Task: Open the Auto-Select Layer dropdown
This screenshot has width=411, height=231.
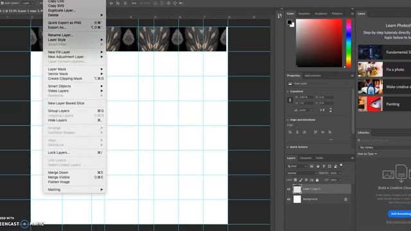Action: coord(28,3)
